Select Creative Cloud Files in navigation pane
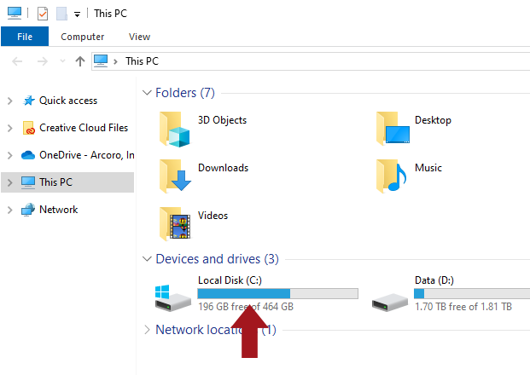530x375 pixels. pos(84,128)
